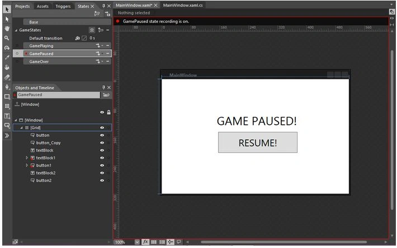Screen dimensions: 397x248
Task: Hide the button_Copy element eye icon
Action: (102, 143)
